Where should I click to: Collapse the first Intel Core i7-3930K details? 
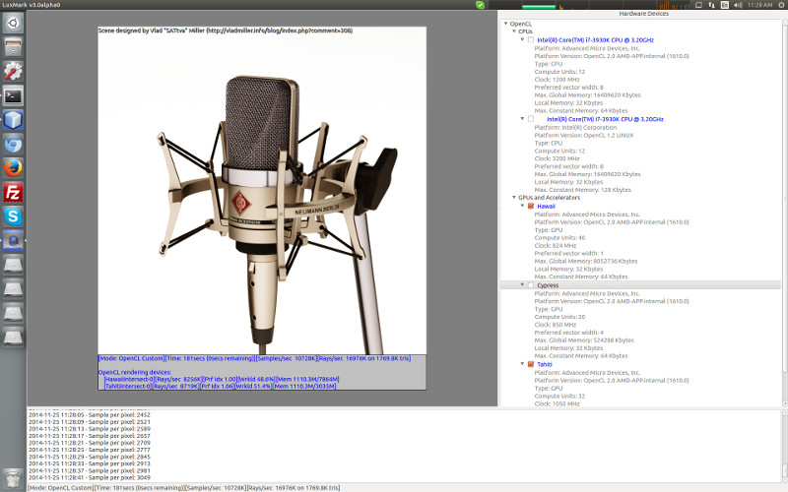522,39
